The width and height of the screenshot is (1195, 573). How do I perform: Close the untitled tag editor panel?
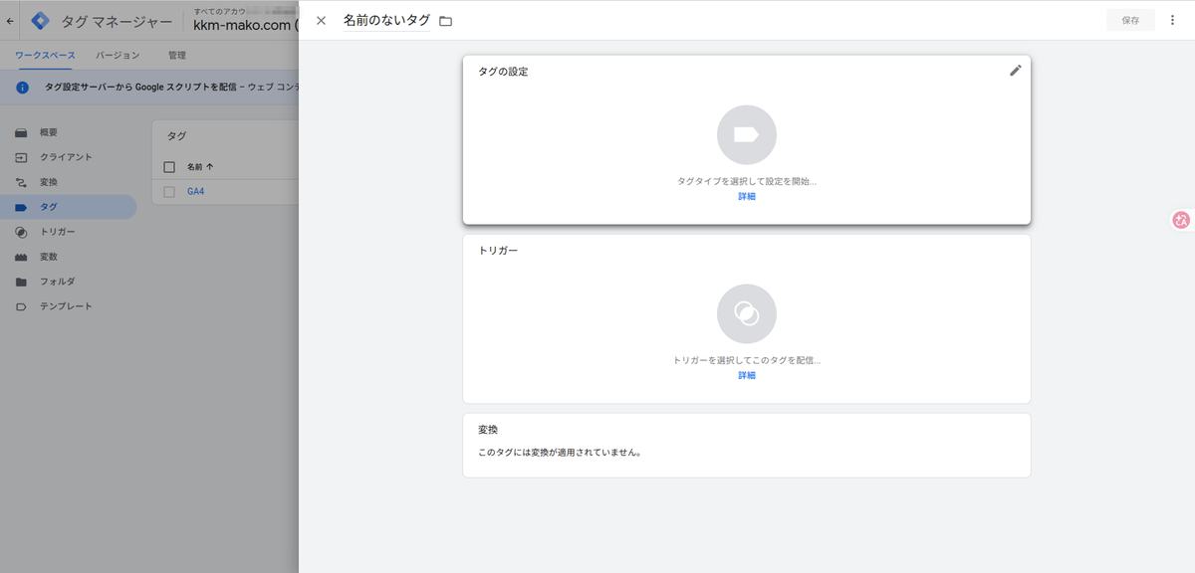[321, 20]
